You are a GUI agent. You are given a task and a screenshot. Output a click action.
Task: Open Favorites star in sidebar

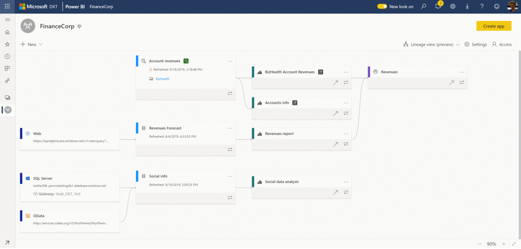point(7,44)
